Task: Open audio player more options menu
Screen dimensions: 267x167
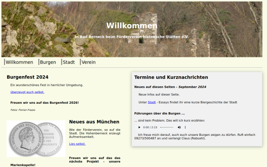Action: (x=185, y=127)
